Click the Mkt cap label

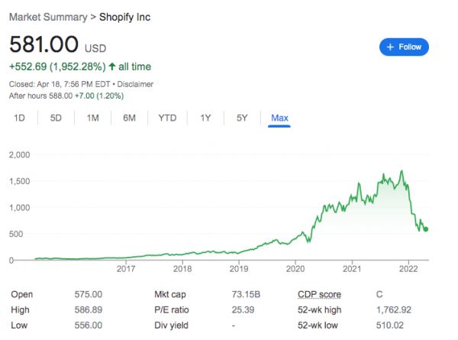(x=173, y=294)
